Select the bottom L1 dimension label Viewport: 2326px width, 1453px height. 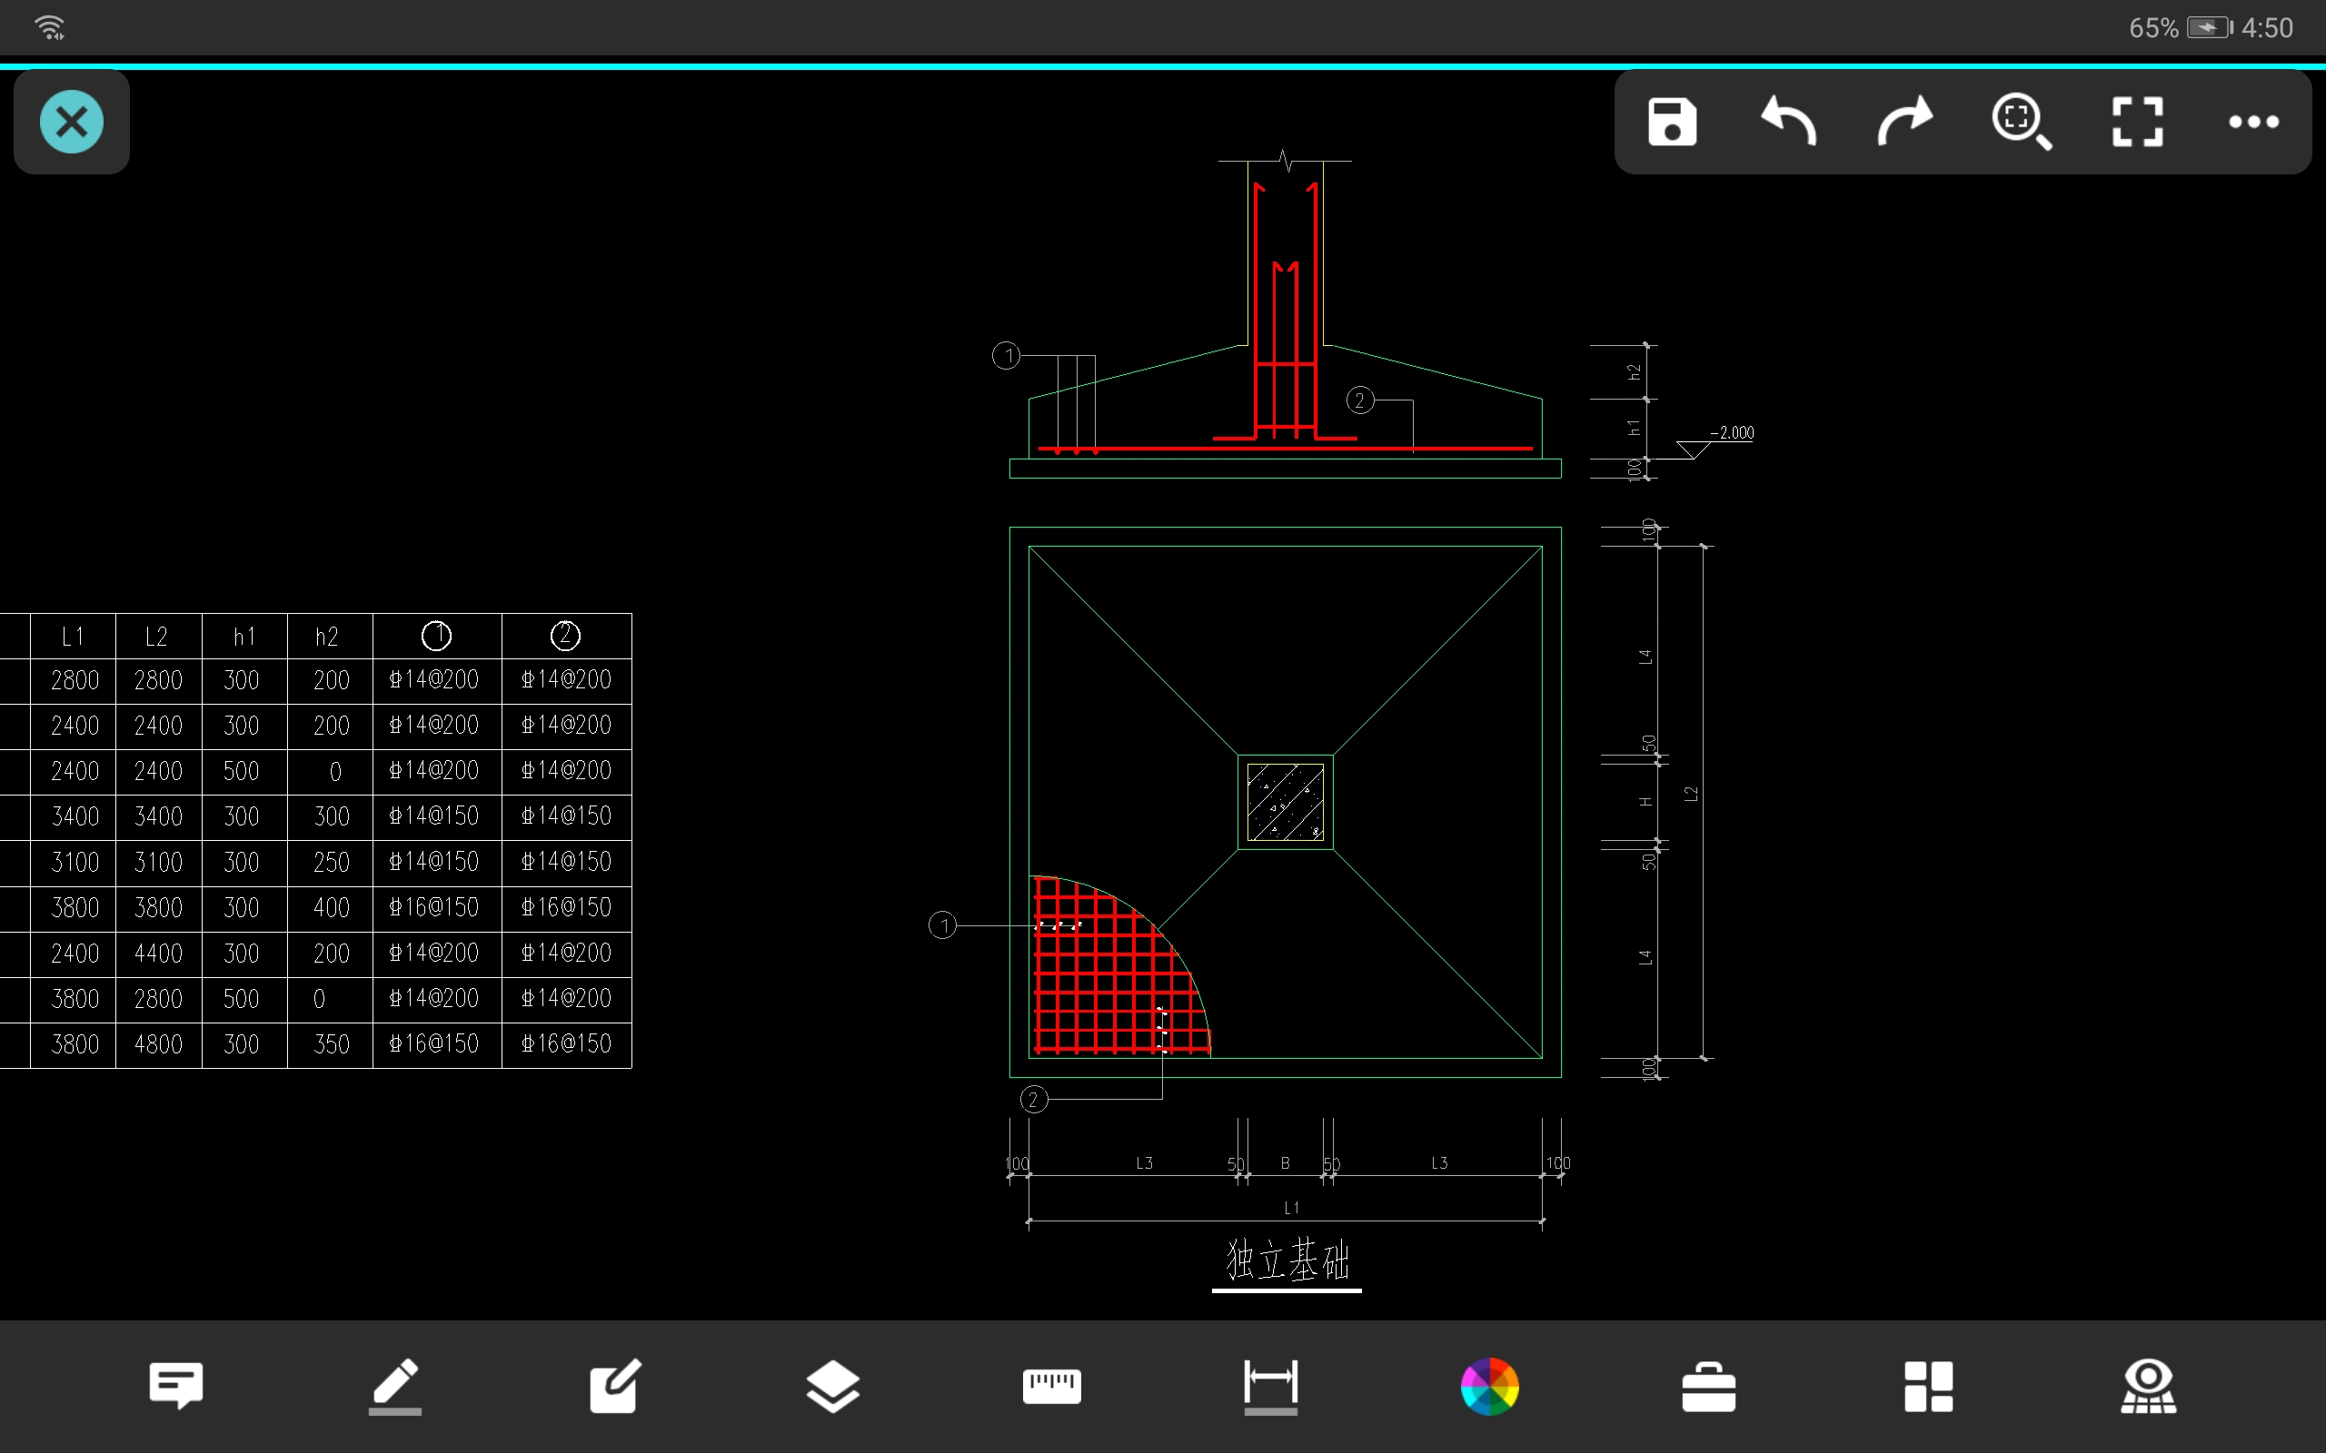(x=1291, y=1208)
